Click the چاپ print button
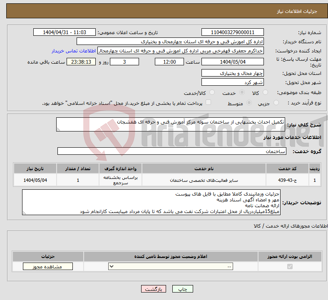 pyautogui.click(x=183, y=289)
